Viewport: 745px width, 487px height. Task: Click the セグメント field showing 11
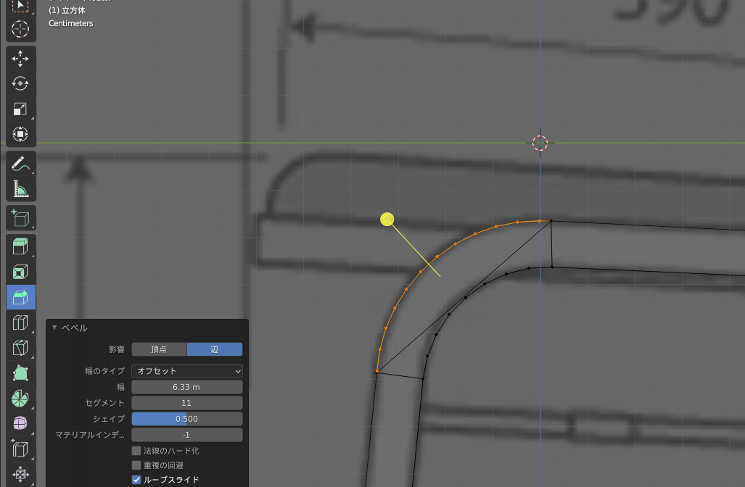(187, 403)
